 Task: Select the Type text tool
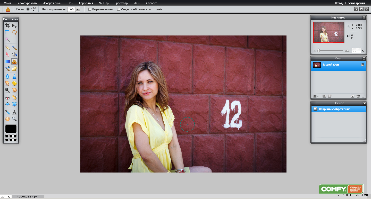click(14, 112)
